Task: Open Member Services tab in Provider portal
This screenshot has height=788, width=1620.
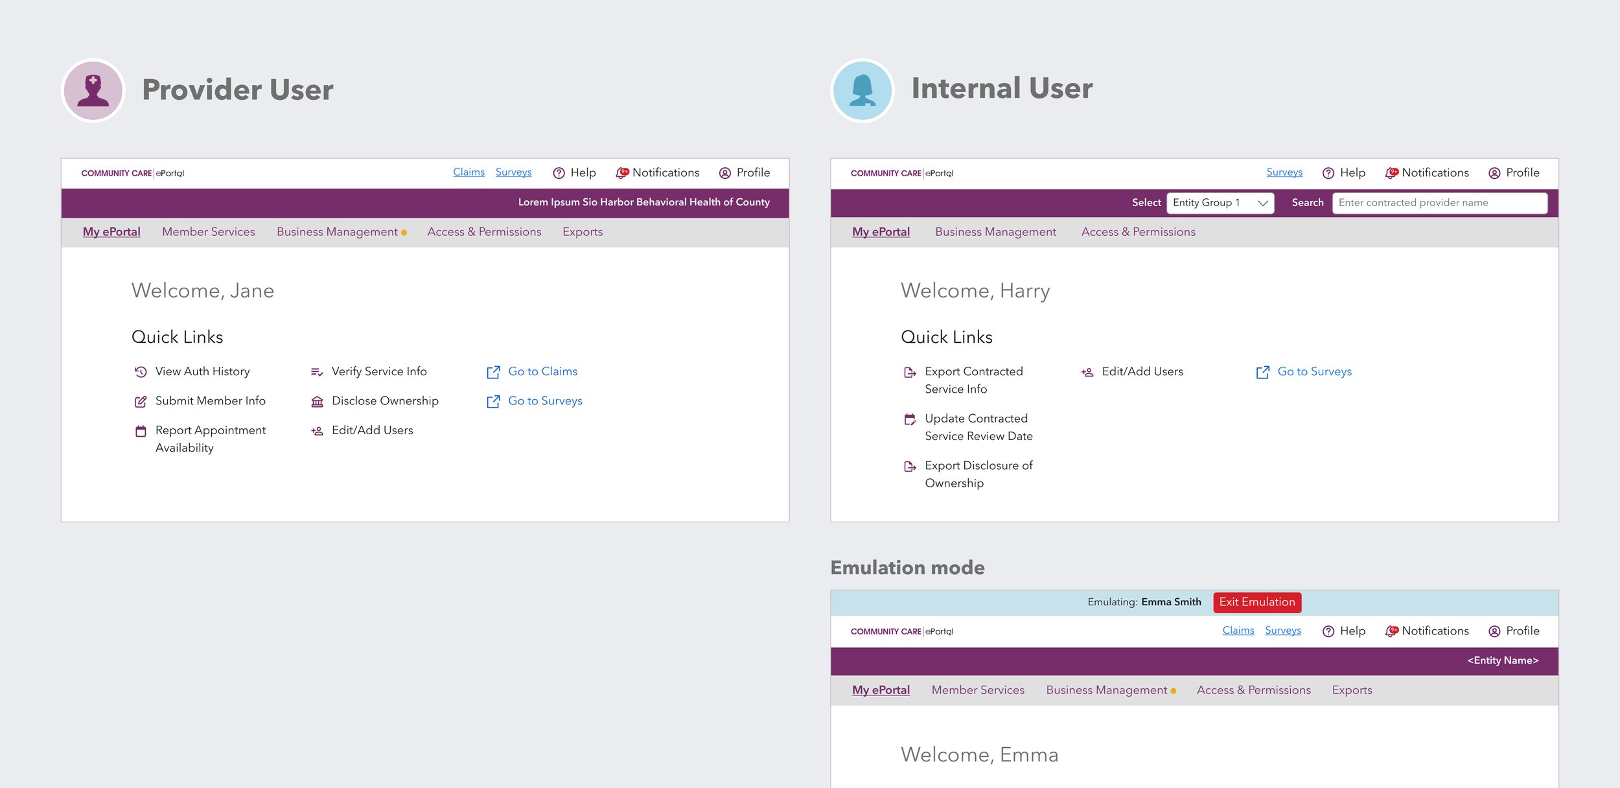Action: (x=208, y=232)
